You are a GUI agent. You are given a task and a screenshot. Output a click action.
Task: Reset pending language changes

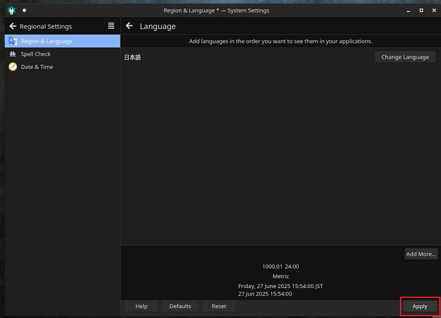219,306
